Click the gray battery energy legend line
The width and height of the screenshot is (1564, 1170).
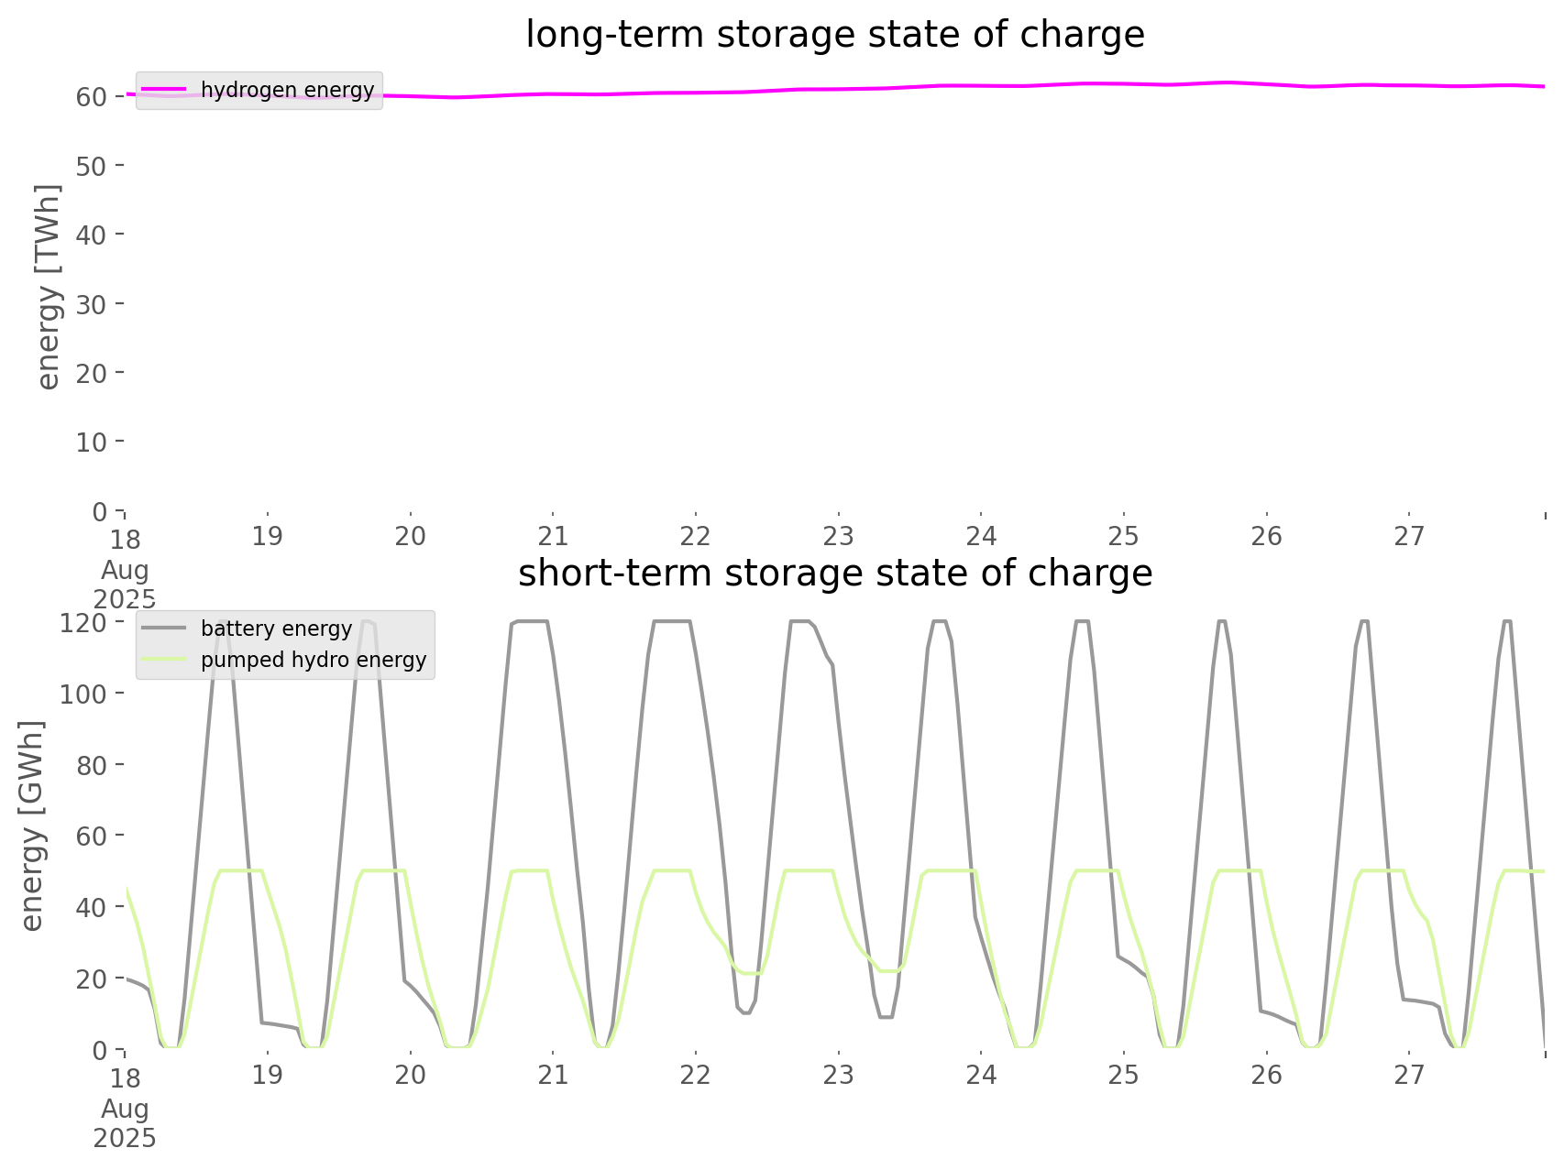click(164, 629)
